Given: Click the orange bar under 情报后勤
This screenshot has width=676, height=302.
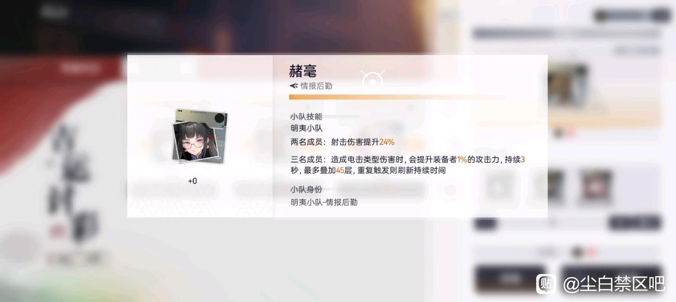Looking at the screenshot, I should [x=398, y=97].
